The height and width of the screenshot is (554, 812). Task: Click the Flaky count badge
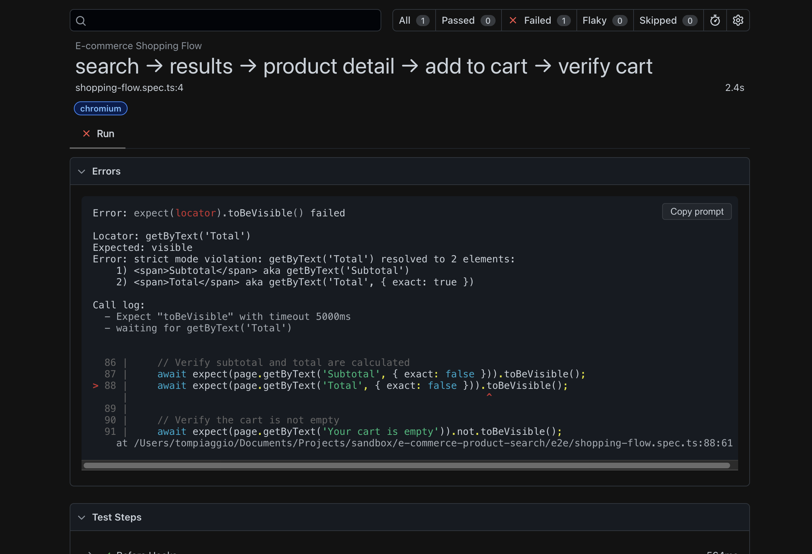pos(620,21)
